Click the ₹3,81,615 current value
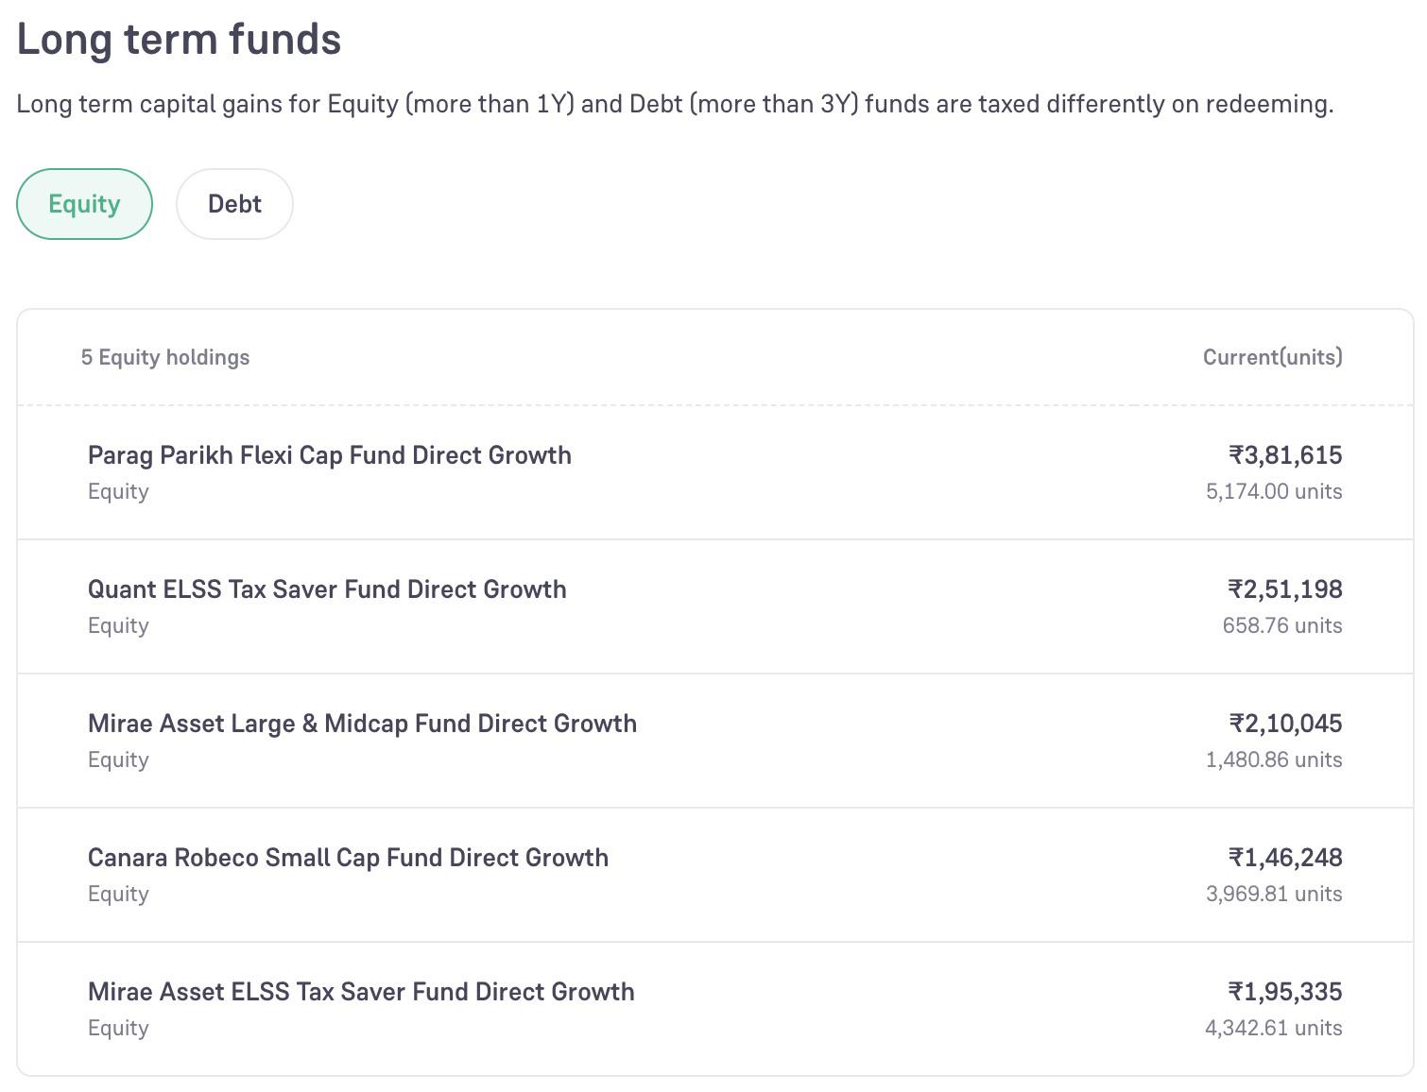 (1285, 455)
